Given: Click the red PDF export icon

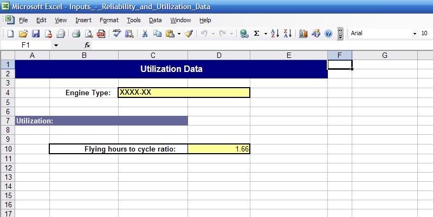Looking at the screenshot, I should click(x=101, y=34).
